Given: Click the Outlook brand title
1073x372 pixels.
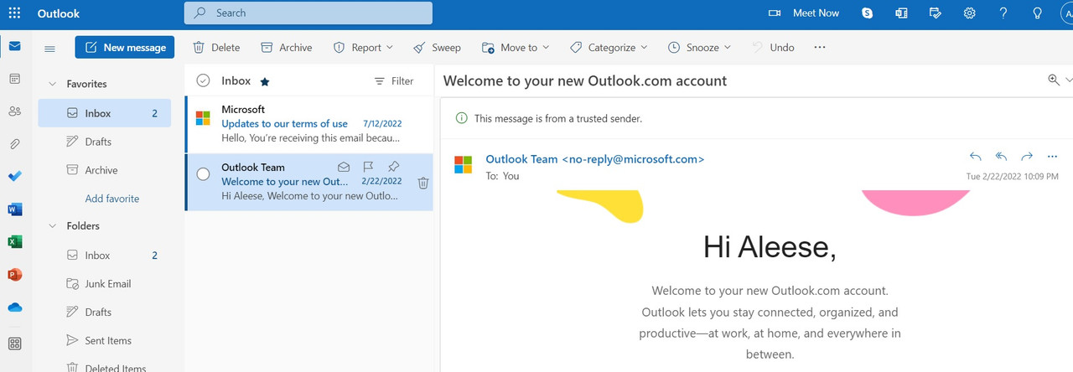Looking at the screenshot, I should click(59, 13).
